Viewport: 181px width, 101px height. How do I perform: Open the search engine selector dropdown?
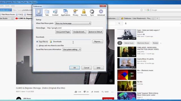point(150,10)
